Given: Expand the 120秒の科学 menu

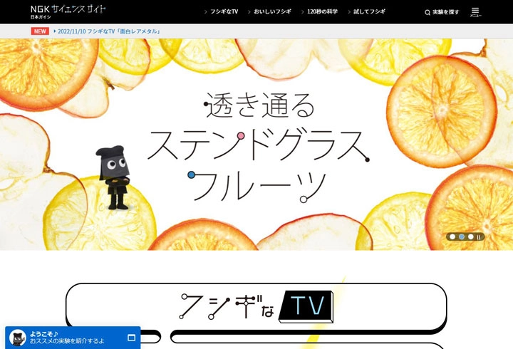Looking at the screenshot, I should click(x=322, y=12).
